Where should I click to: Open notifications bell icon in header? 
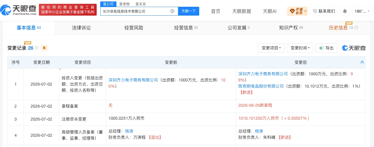tap(345, 11)
